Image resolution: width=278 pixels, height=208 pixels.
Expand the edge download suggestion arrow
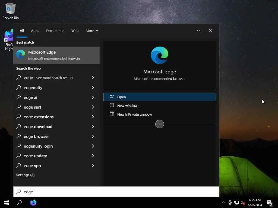coord(93,126)
